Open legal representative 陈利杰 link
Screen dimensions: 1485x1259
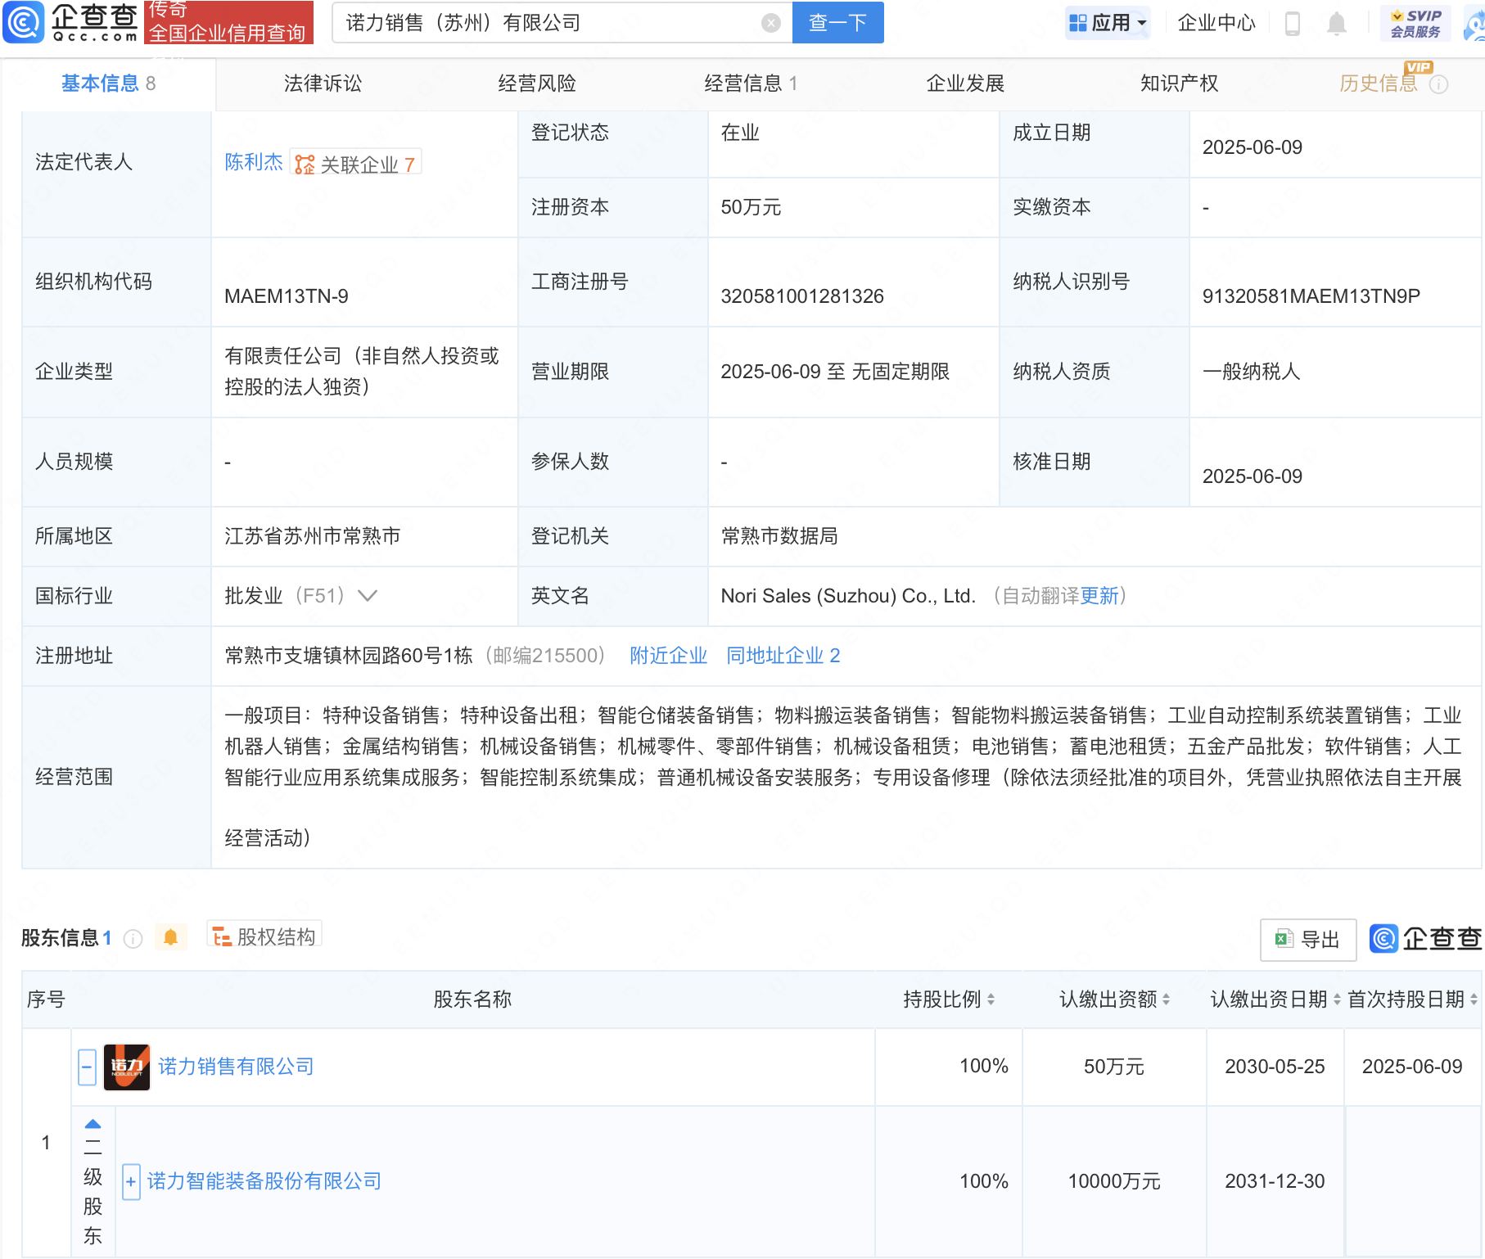(x=254, y=163)
